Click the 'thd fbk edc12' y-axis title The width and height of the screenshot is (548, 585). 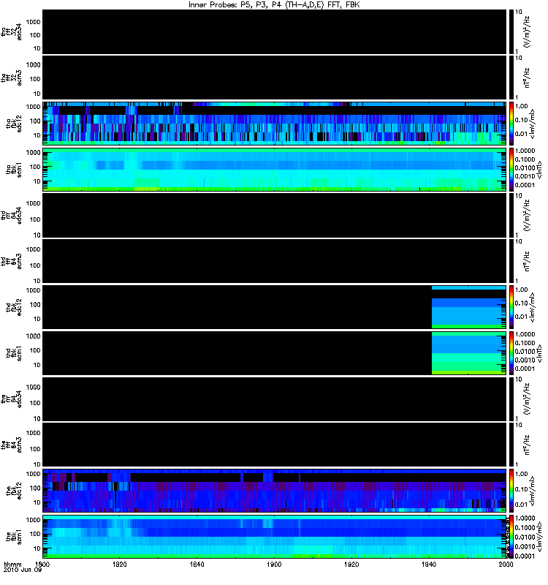pyautogui.click(x=14, y=307)
